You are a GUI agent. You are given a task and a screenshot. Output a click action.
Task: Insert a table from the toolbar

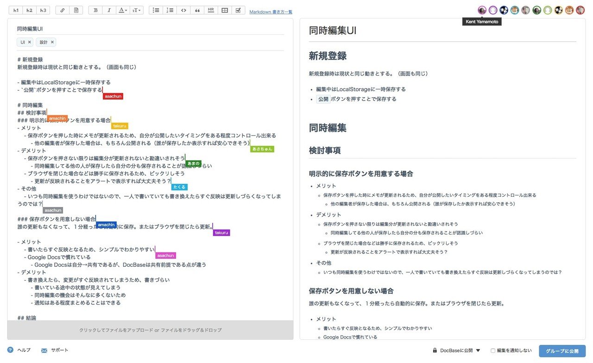pos(224,10)
